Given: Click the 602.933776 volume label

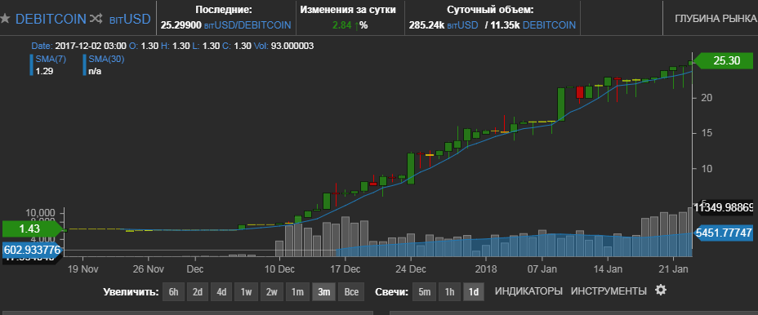Looking at the screenshot, I should (32, 250).
